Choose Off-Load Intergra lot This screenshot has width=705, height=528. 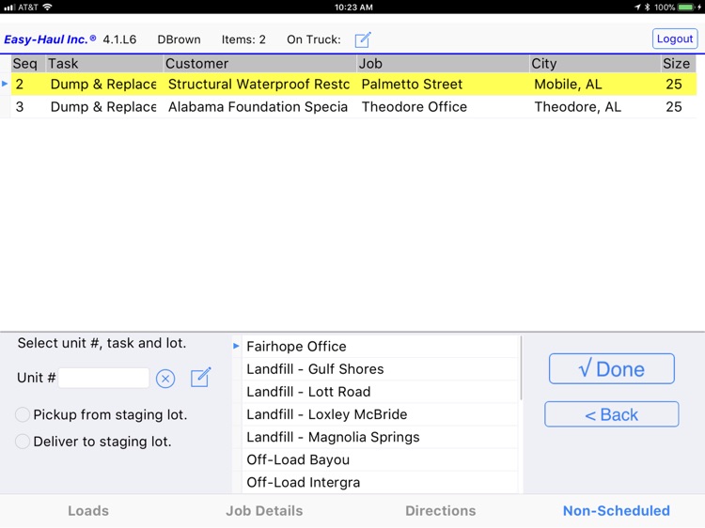click(x=380, y=483)
